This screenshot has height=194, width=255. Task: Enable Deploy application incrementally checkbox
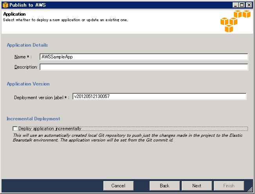coord(15,129)
